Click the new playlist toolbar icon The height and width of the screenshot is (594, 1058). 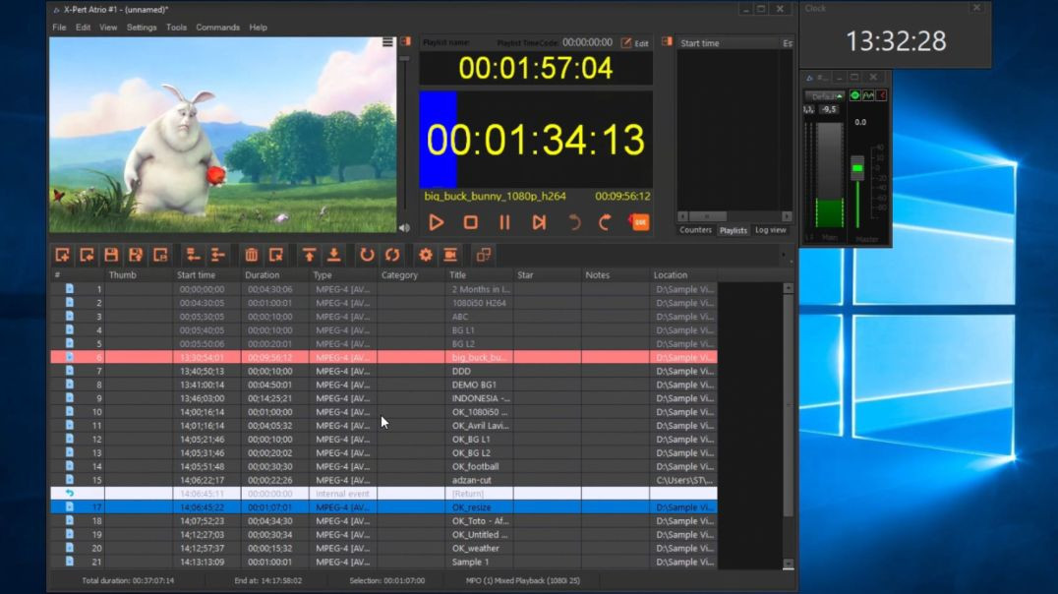point(62,255)
